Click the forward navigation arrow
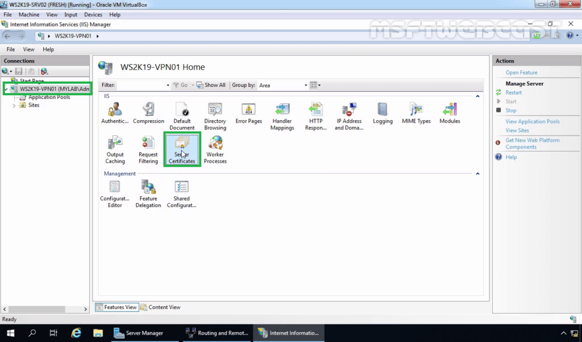Screen dimensions: 582x342 (21, 36)
